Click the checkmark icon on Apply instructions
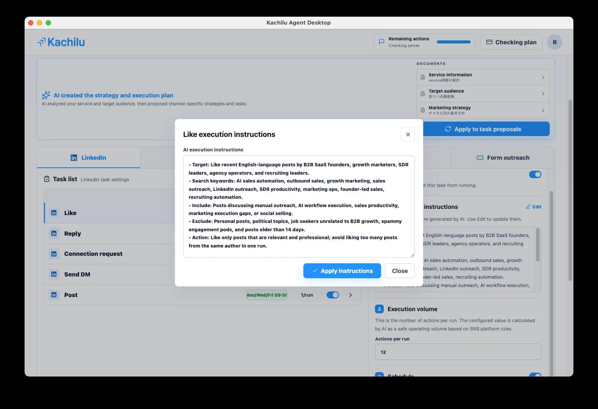 (x=315, y=271)
